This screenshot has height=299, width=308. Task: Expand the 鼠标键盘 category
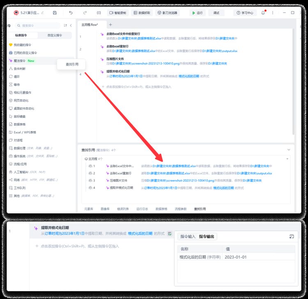(x=17, y=117)
